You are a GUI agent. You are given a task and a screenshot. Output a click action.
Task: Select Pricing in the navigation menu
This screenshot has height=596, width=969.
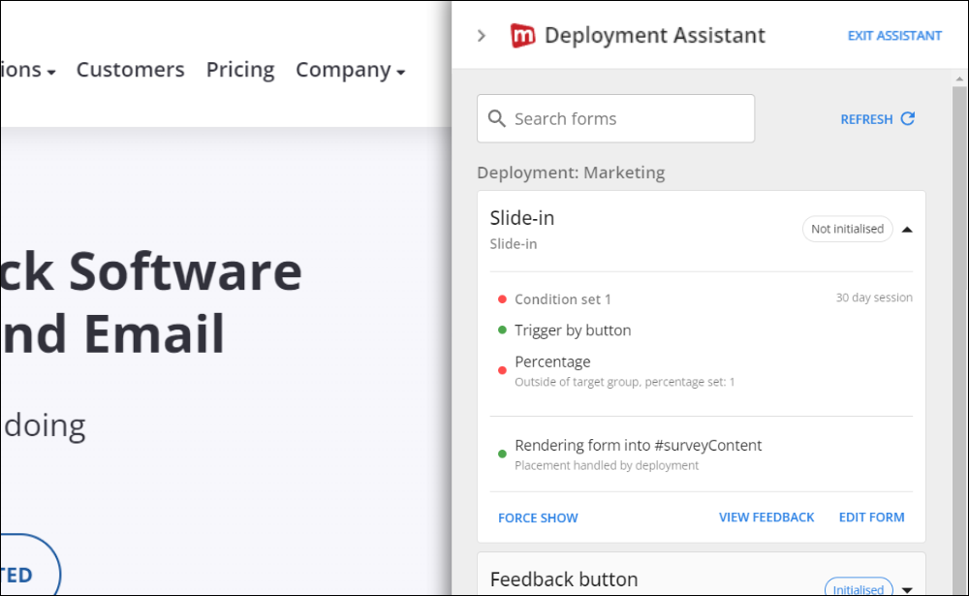click(239, 69)
